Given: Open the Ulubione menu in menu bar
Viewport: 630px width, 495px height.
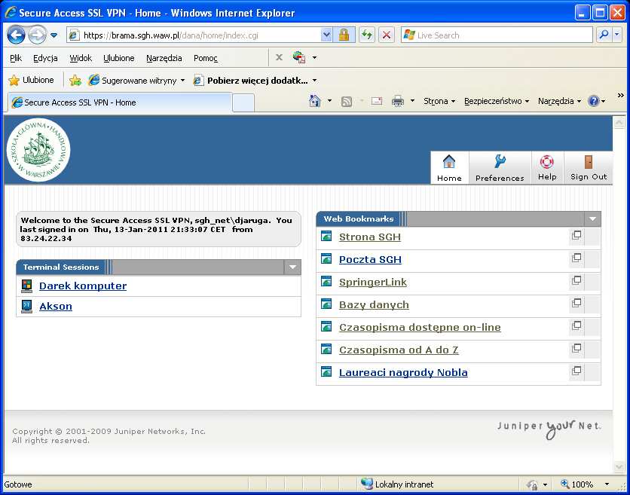Looking at the screenshot, I should [x=119, y=58].
